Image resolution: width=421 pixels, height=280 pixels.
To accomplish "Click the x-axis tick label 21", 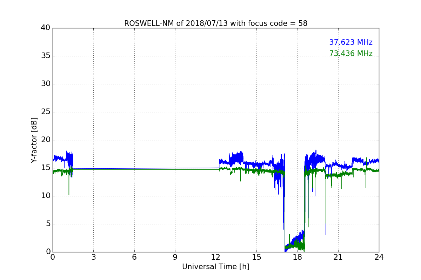I will point(338,257).
